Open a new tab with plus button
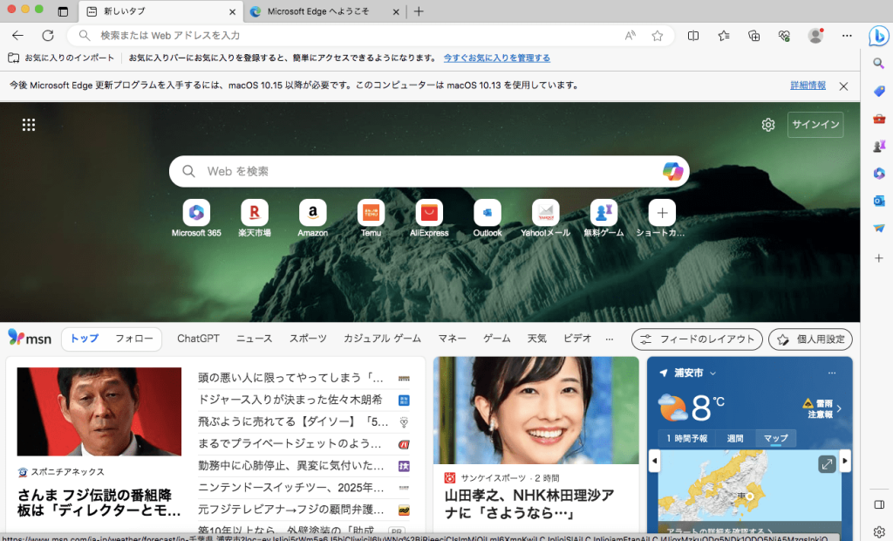Viewport: 893px width, 541px height. coord(419,11)
